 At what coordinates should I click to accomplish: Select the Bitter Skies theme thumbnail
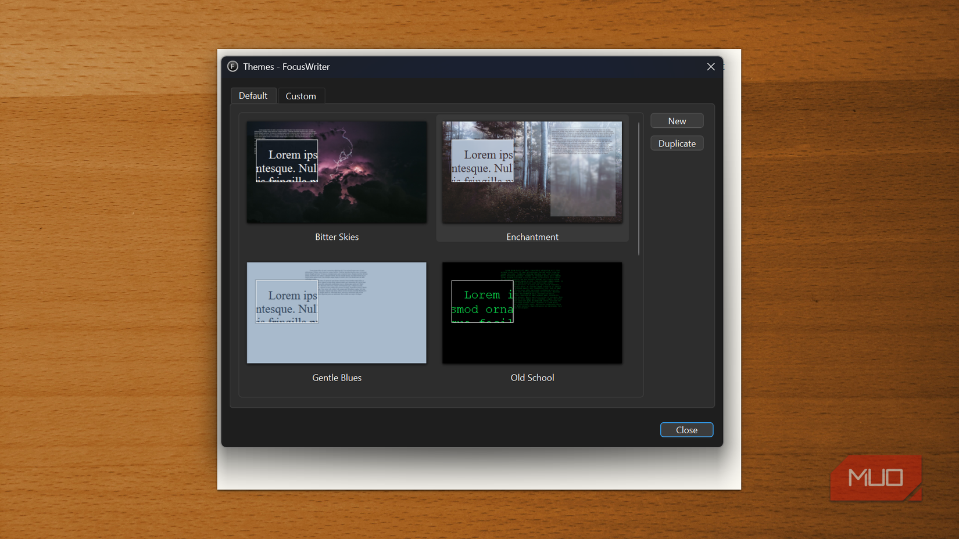pyautogui.click(x=337, y=172)
